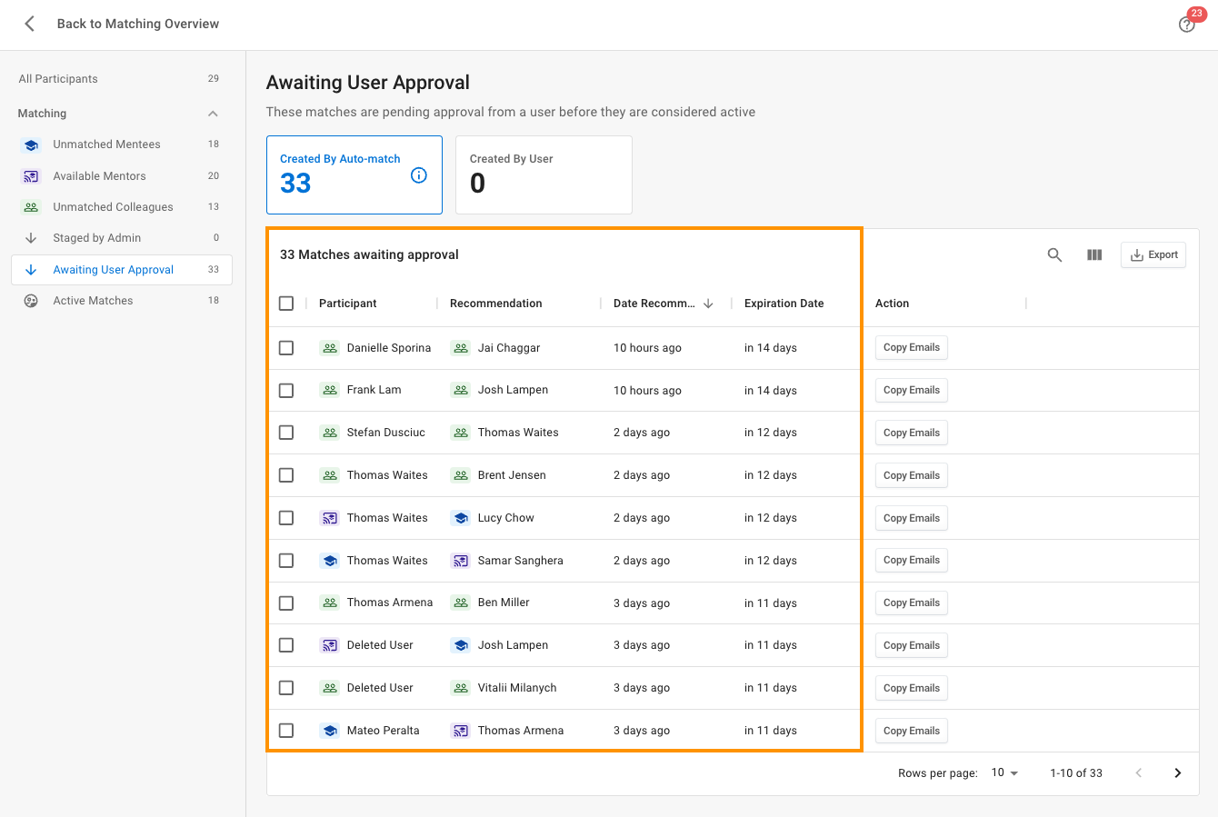Screen dimensions: 1218x817
Task: Select the checkbox for Thomas Waites–Lucy Chow row
Action: pyautogui.click(x=286, y=518)
